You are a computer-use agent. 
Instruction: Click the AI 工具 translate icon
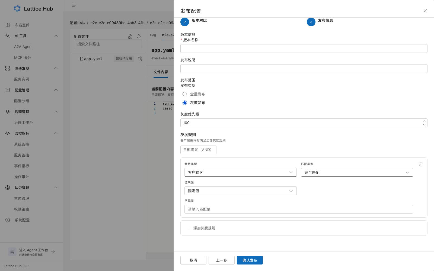[8, 36]
